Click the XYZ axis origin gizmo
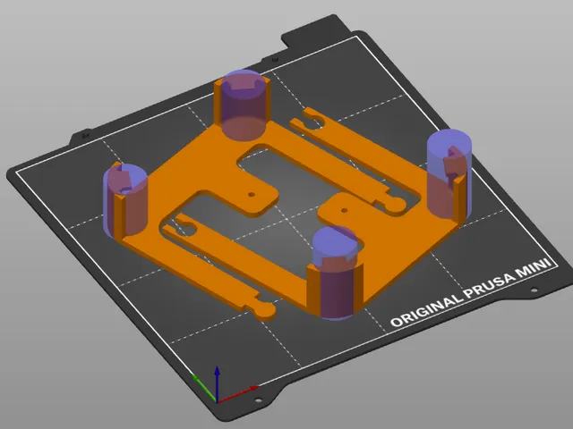Screen dimensions: 573x429 click(225, 385)
